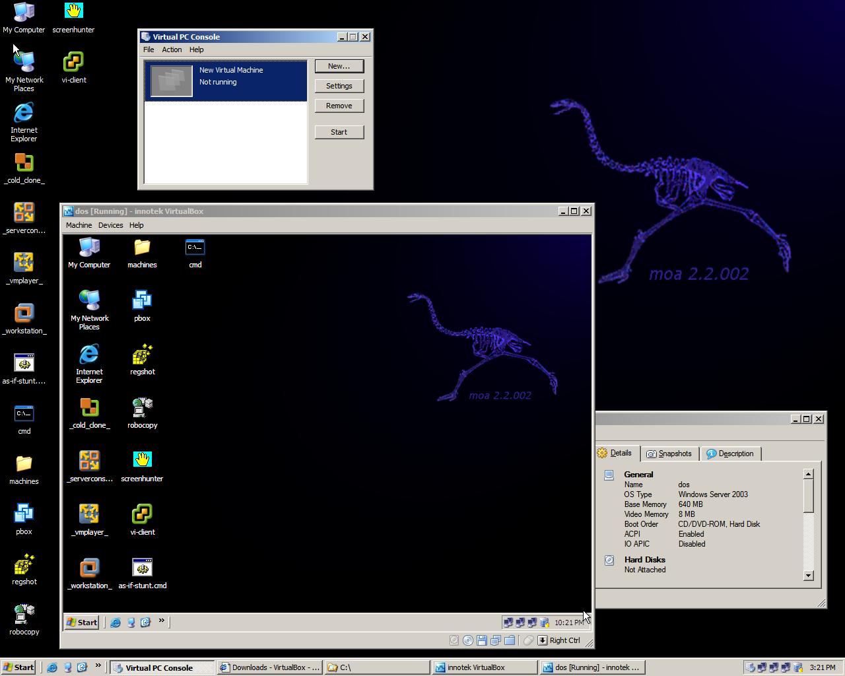Open shared folders icon in VirtualBox status bar
This screenshot has height=676, width=845.
(x=510, y=640)
